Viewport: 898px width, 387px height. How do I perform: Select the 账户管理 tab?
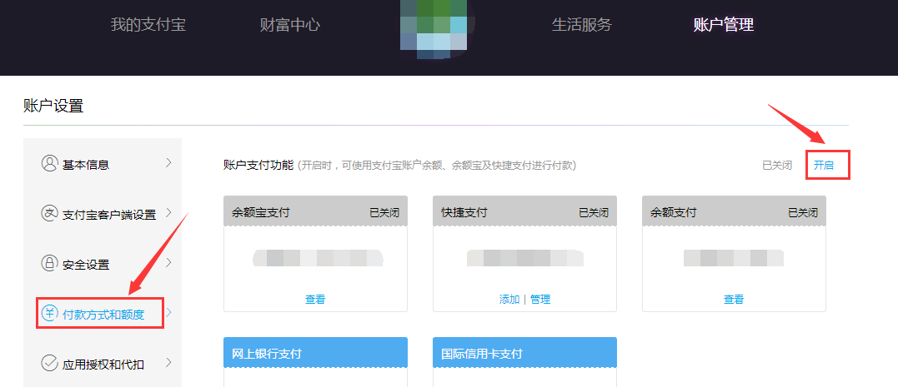click(724, 25)
